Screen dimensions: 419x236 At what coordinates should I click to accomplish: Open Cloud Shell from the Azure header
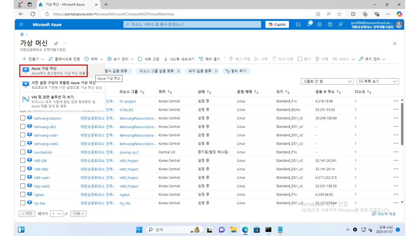click(x=298, y=25)
